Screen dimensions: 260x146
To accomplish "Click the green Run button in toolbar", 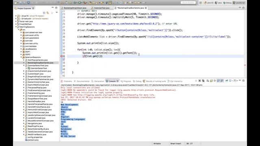I will click(80, 3).
